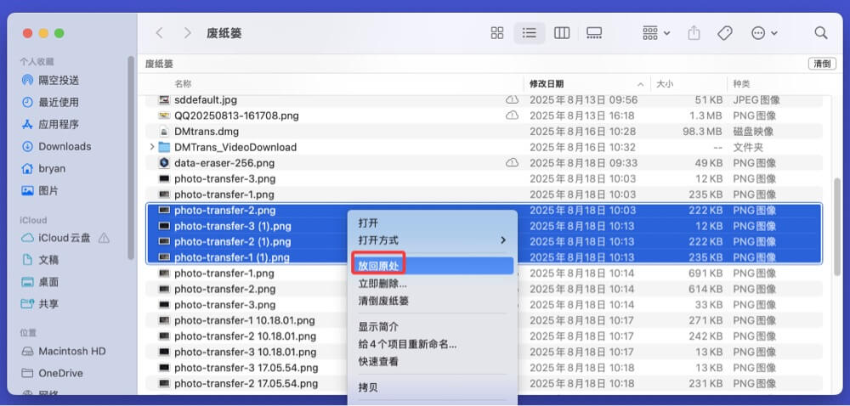Select photo-transfer-1 10.18.01.png file
Screen dimensions: 850x406
pyautogui.click(x=245, y=320)
